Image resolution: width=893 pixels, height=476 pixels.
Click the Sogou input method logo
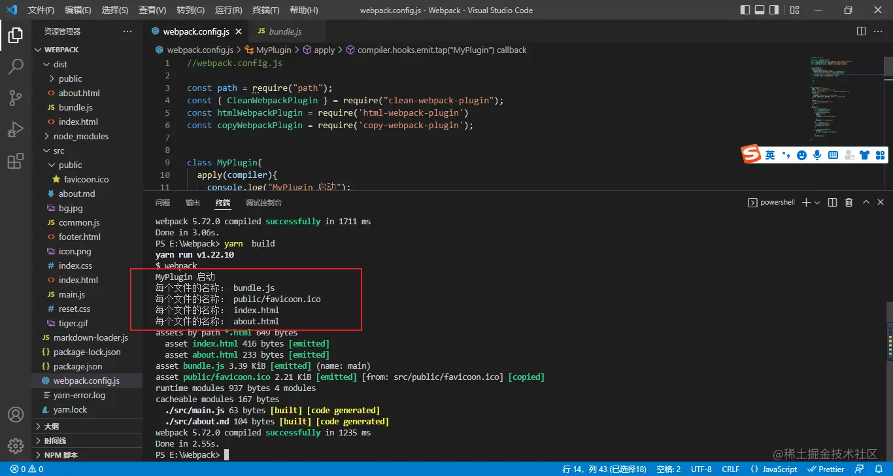(751, 154)
